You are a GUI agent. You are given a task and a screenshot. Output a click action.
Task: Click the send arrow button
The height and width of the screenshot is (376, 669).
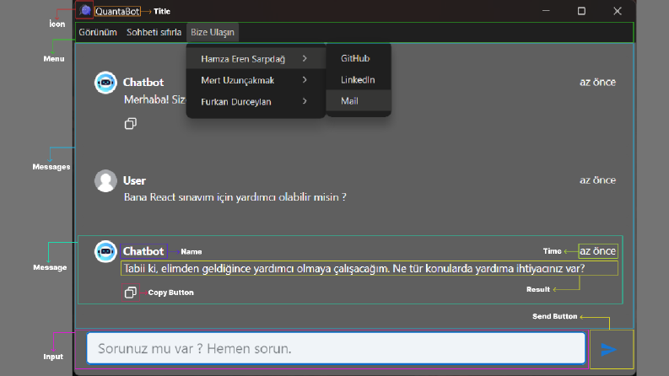[x=609, y=350]
